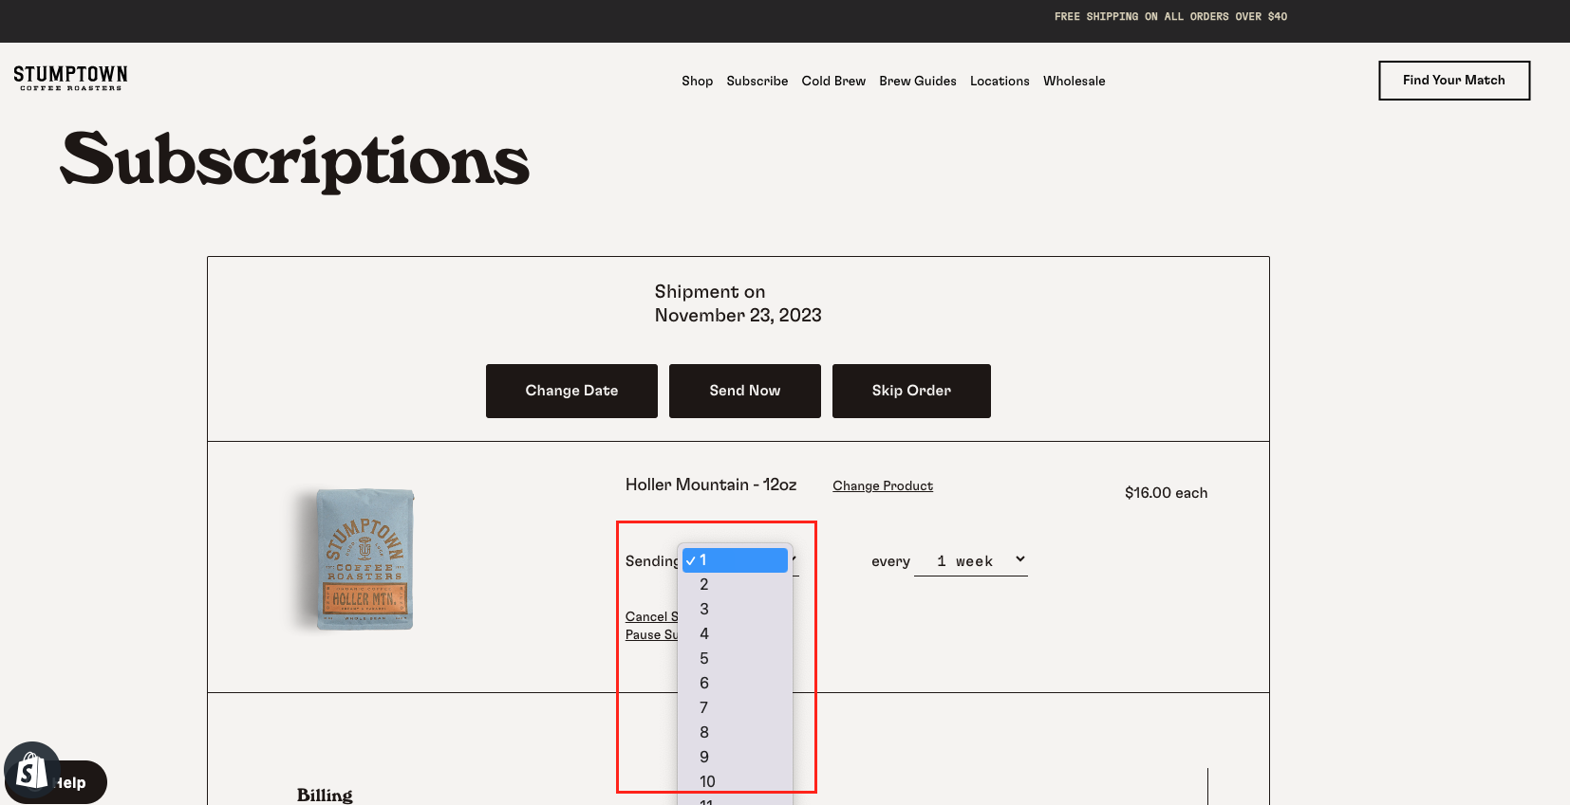Image resolution: width=1570 pixels, height=805 pixels.
Task: Click the Change Date button
Action: pyautogui.click(x=571, y=391)
